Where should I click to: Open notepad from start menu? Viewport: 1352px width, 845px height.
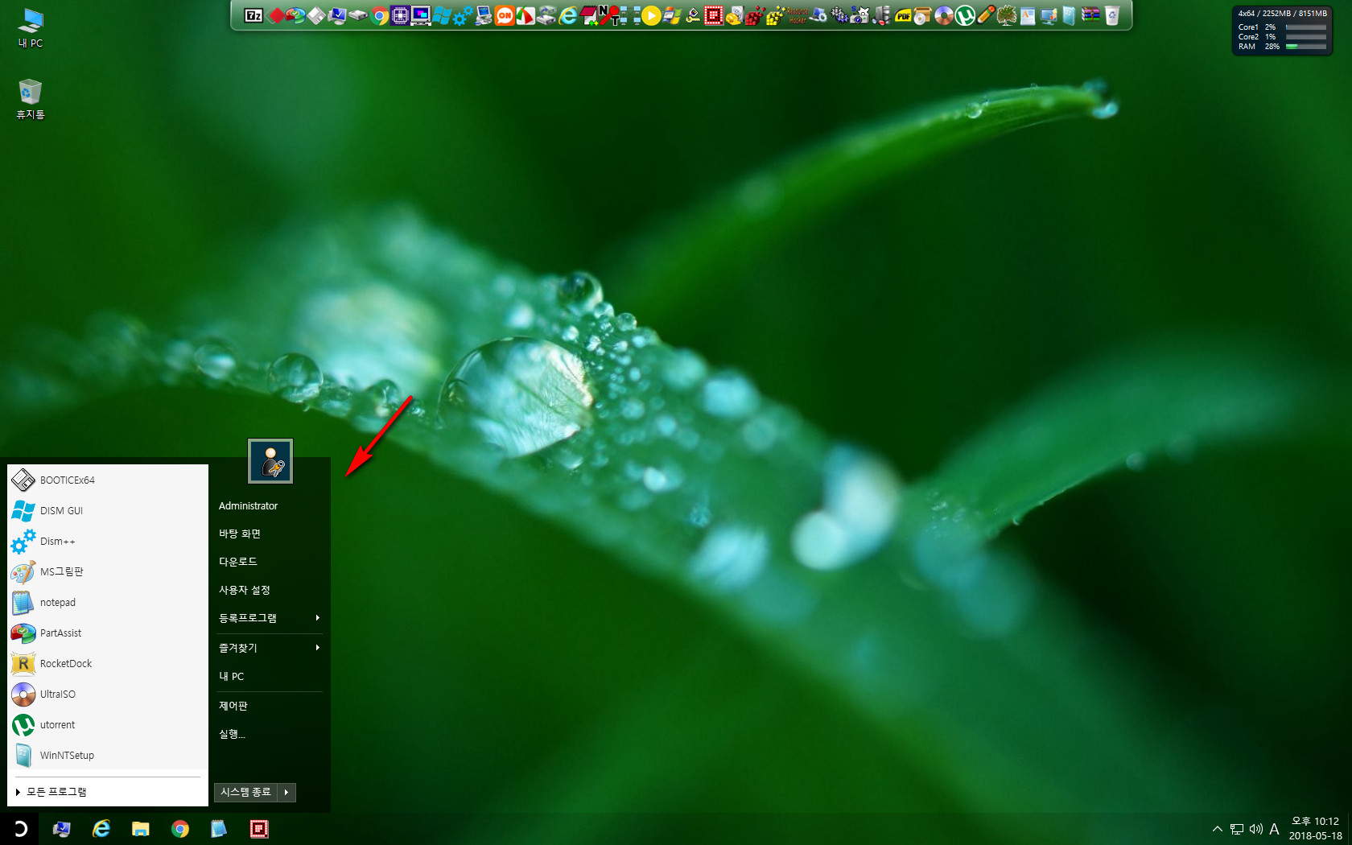point(107,603)
